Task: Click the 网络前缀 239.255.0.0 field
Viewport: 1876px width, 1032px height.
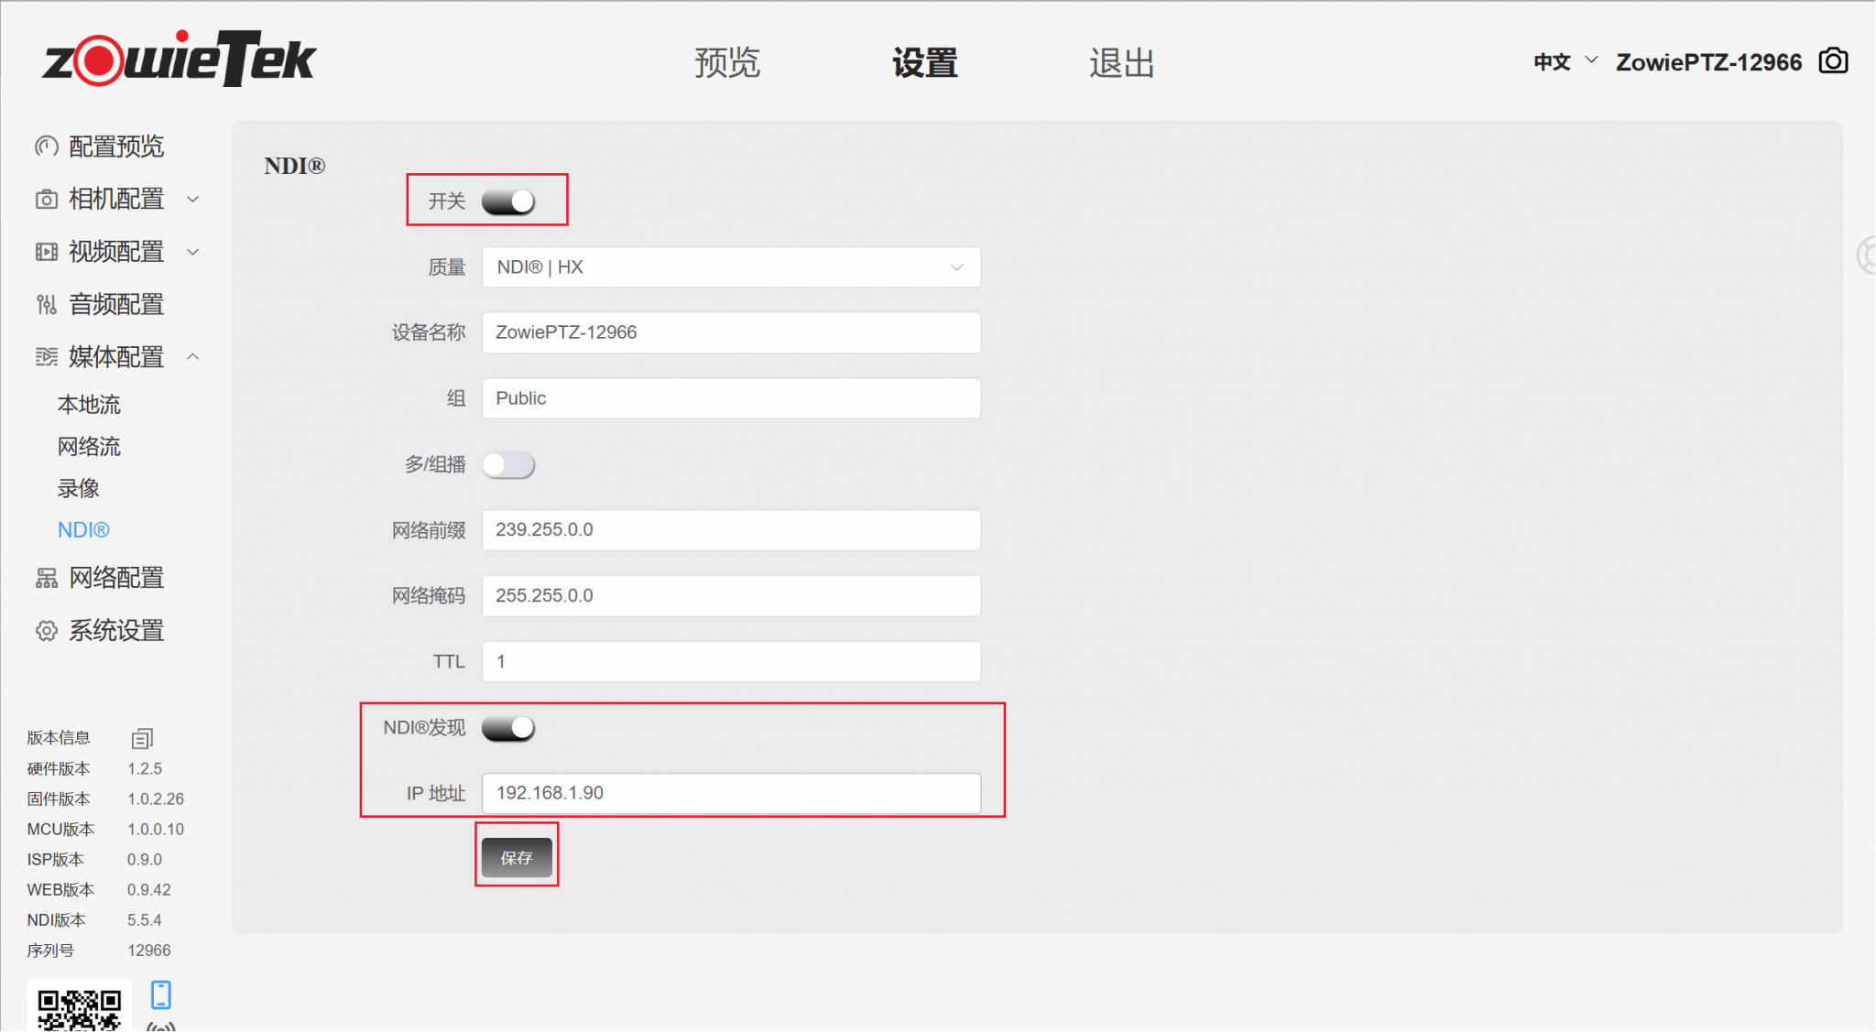Action: point(731,530)
